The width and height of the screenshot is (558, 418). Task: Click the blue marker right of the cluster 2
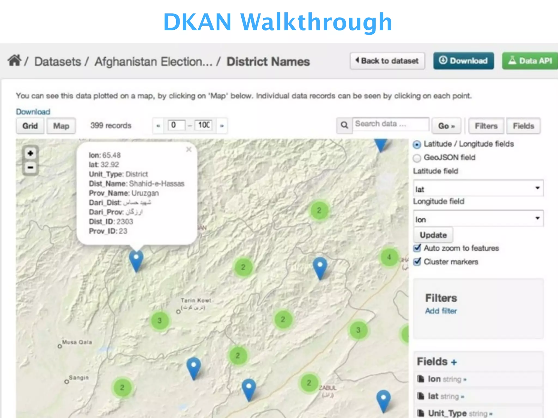tap(320, 268)
